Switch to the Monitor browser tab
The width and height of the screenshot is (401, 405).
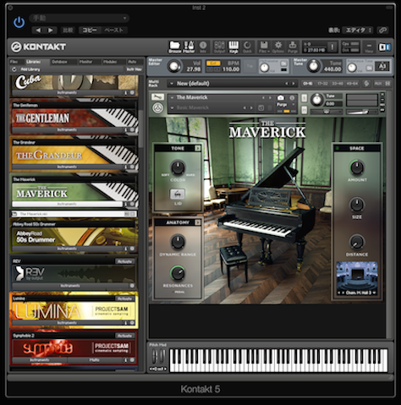click(x=85, y=62)
